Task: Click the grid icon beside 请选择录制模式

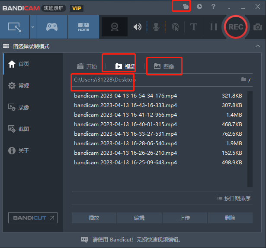Action: click(x=6, y=46)
